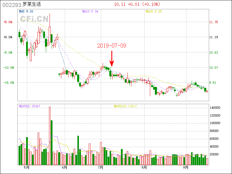Screen dimensions: 232x174
Task: Click the 8月 month label
Action: 144,168
